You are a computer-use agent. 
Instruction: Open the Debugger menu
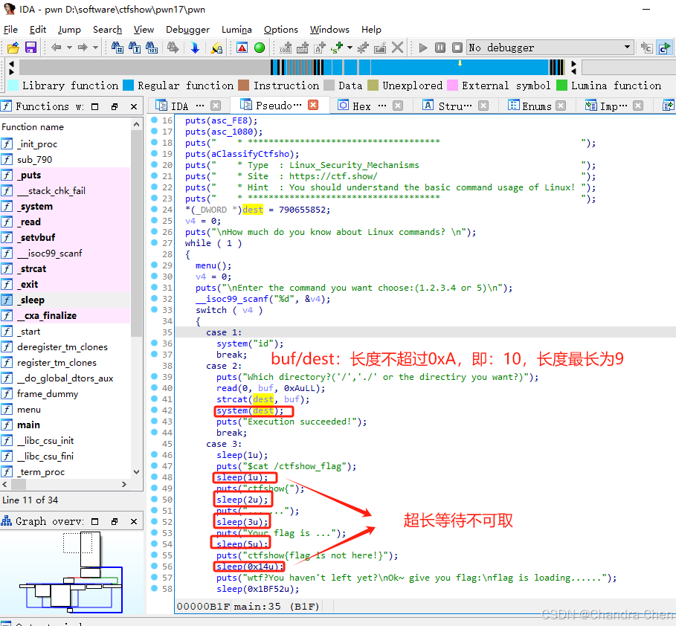187,30
